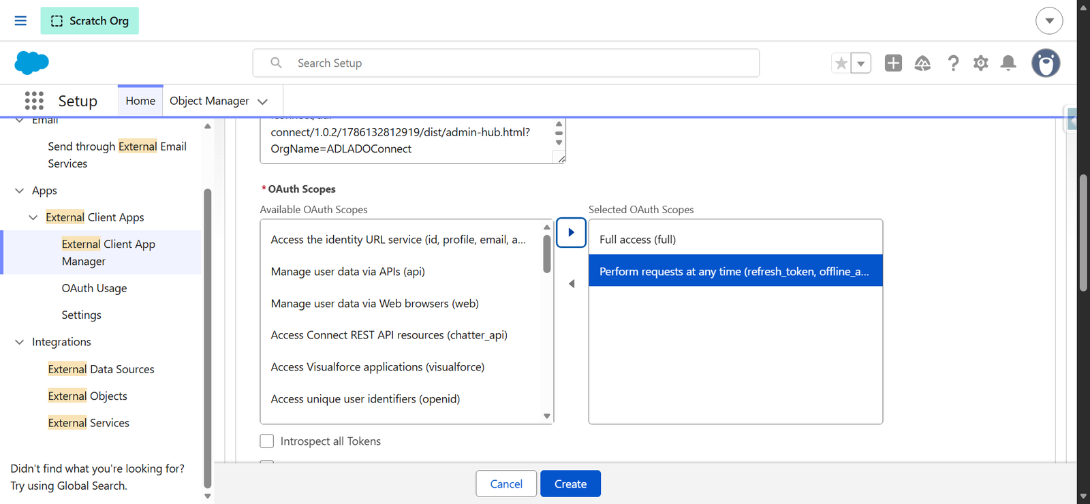The width and height of the screenshot is (1090, 504).
Task: Enable the Introspect all Tokens checkbox
Action: point(267,441)
